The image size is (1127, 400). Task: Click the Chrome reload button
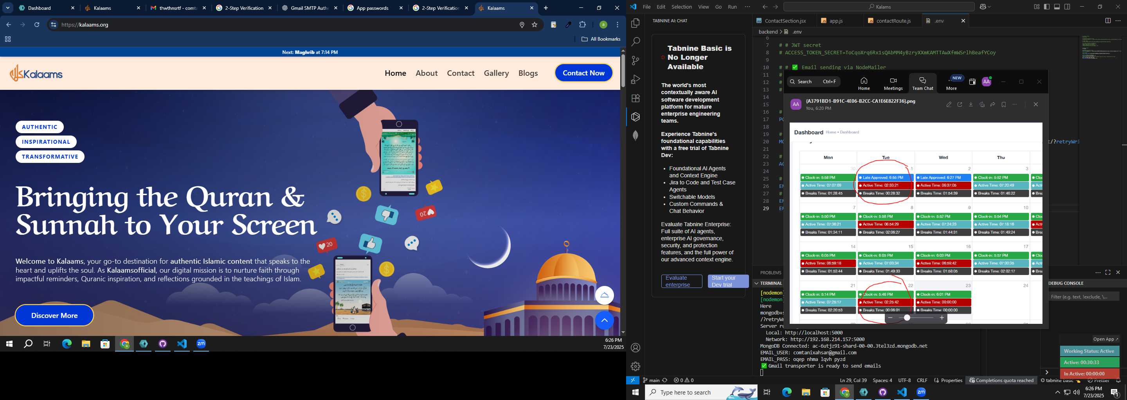(x=37, y=25)
